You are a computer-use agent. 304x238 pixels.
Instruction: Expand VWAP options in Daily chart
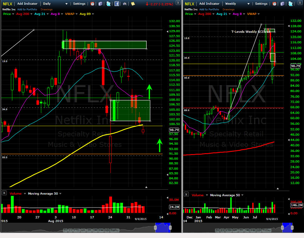tap(76, 14)
